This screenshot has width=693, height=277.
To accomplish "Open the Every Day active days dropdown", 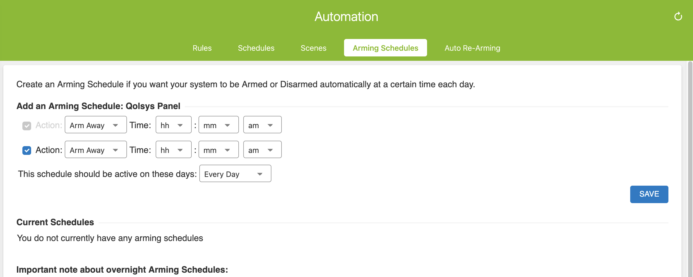I will coord(235,174).
